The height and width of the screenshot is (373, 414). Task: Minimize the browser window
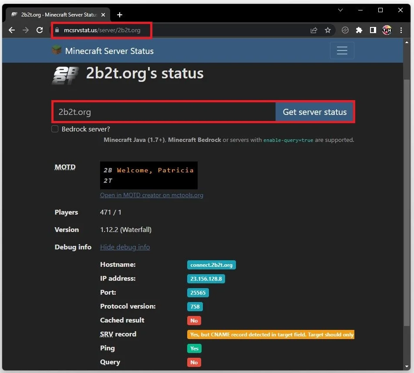tap(360, 10)
